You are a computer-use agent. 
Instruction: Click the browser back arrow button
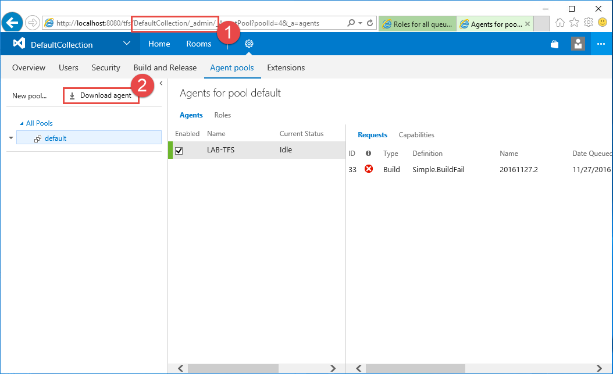point(12,23)
